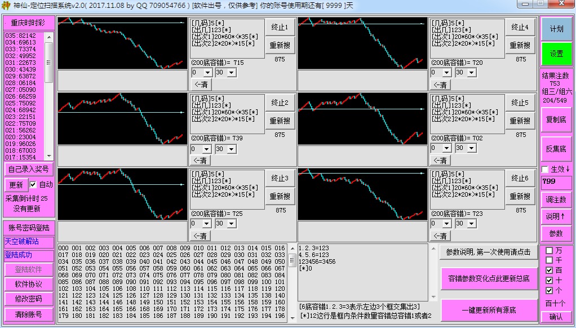576x328 pixels.
Task: Click the trend chart beside 终止6
Action: click(362, 194)
